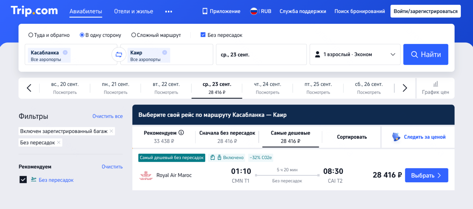Open the 1 взрослый · Эконом selector
The height and width of the screenshot is (209, 473).
coord(355,54)
